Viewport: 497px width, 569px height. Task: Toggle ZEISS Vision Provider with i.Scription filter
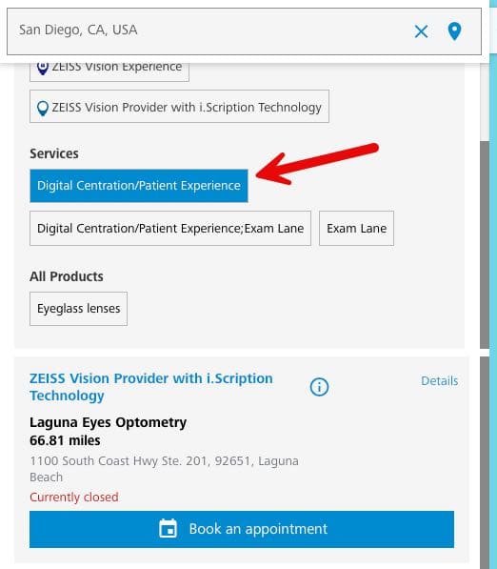(179, 107)
